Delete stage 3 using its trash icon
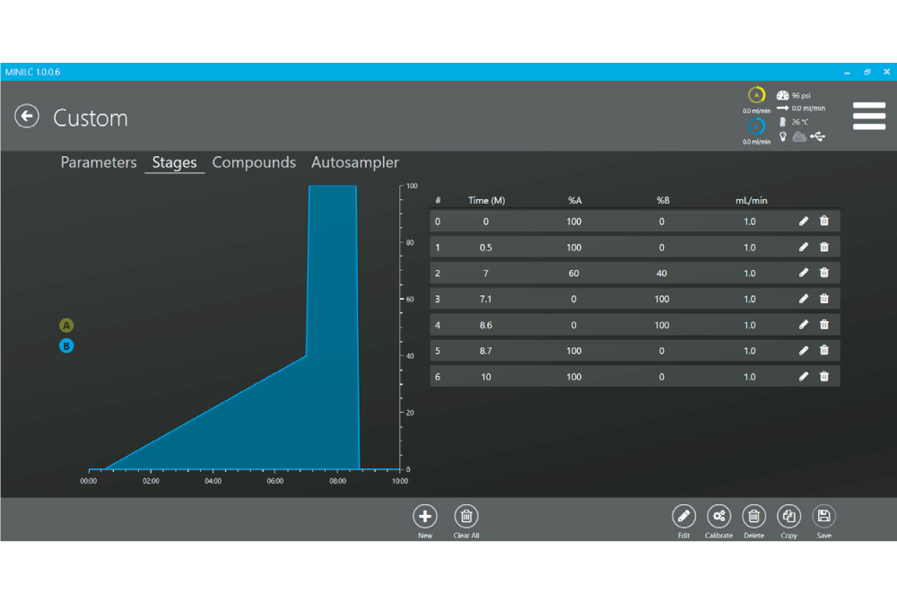The height and width of the screenshot is (602, 897). tap(824, 299)
